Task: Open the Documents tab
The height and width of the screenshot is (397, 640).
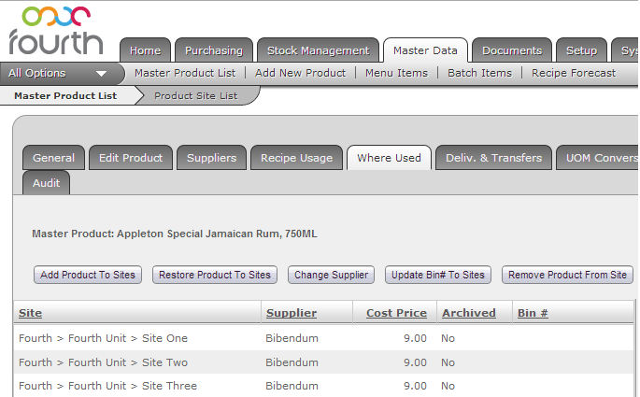Action: [511, 50]
